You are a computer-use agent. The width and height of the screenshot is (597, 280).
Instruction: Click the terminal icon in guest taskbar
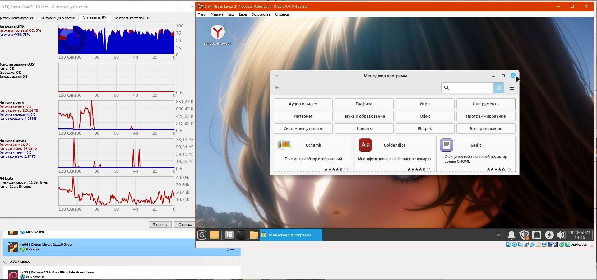click(x=242, y=235)
